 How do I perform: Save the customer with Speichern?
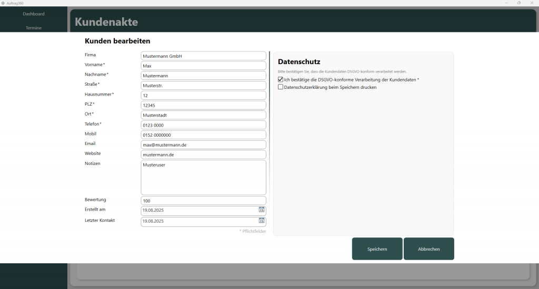point(377,249)
